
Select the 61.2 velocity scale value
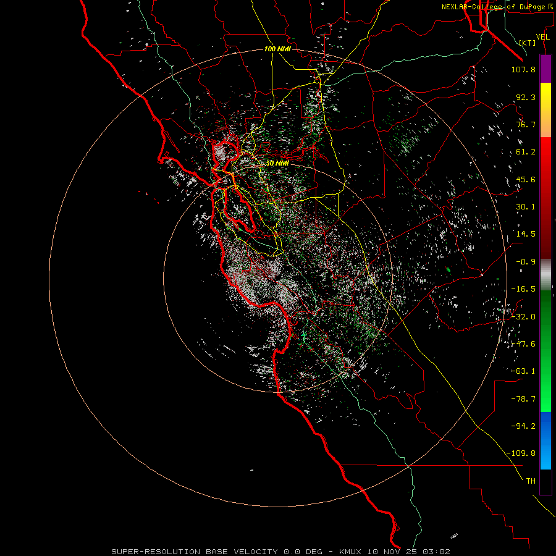coord(526,152)
